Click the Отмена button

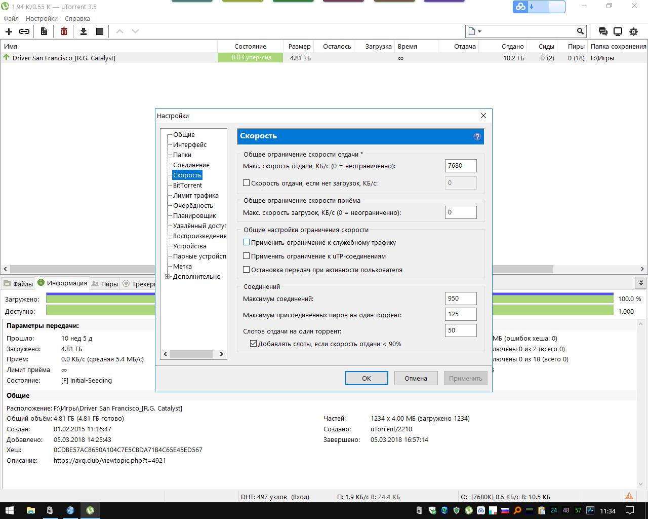coord(416,378)
